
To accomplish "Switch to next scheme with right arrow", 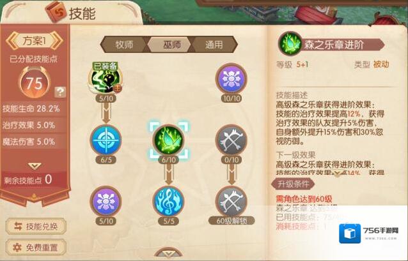I will tap(57, 41).
